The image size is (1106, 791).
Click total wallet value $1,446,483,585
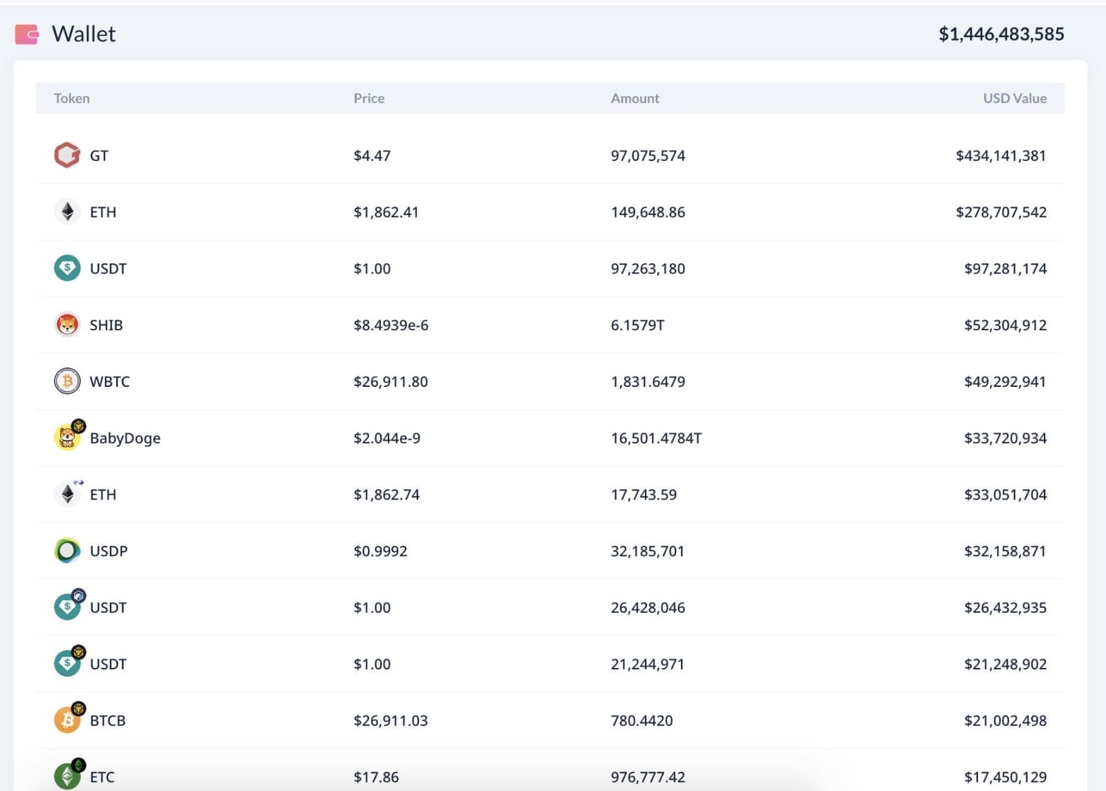pyautogui.click(x=1001, y=34)
